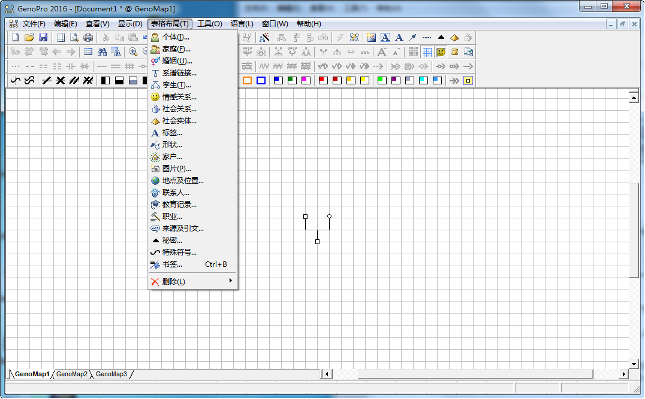
Task: Pick the orange border color swatch
Action: [x=247, y=81]
